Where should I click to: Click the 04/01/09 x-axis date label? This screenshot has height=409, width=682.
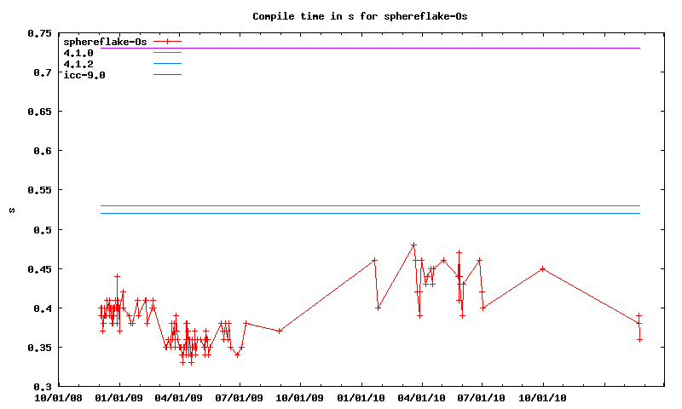pyautogui.click(x=180, y=398)
